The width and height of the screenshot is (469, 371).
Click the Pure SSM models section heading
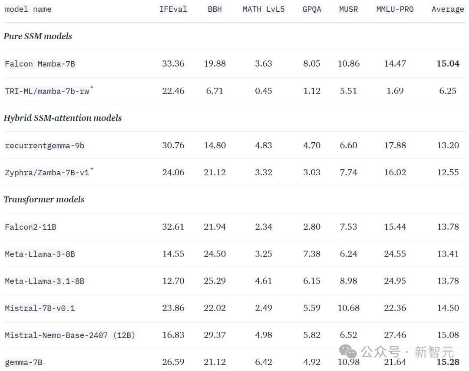38,36
